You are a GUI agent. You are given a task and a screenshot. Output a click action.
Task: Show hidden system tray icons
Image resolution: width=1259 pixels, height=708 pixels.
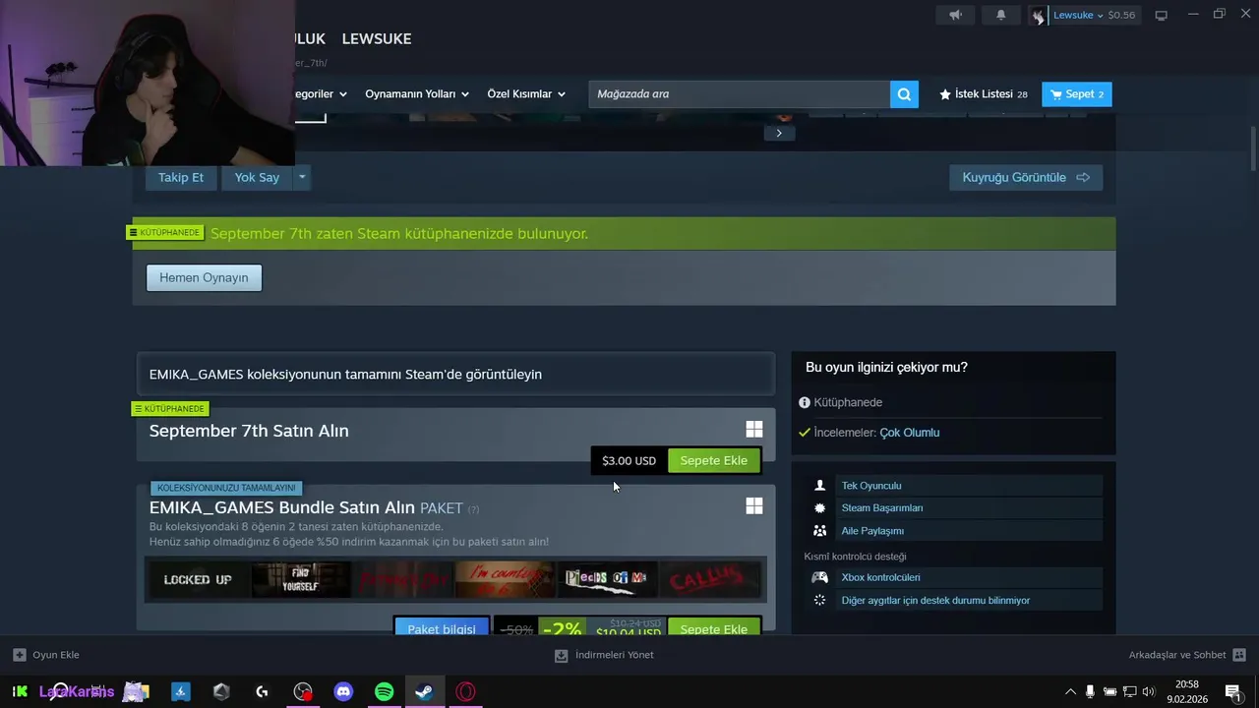point(1070,691)
